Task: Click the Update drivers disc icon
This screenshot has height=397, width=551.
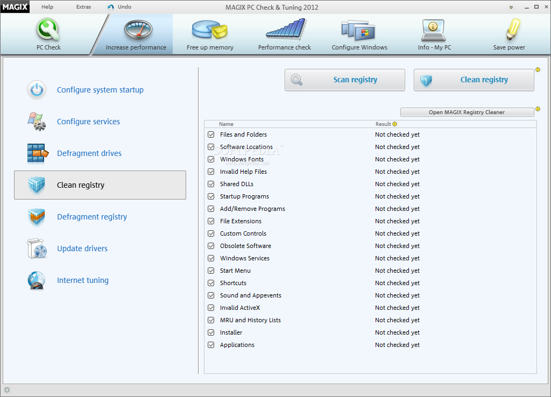Action: tap(37, 249)
